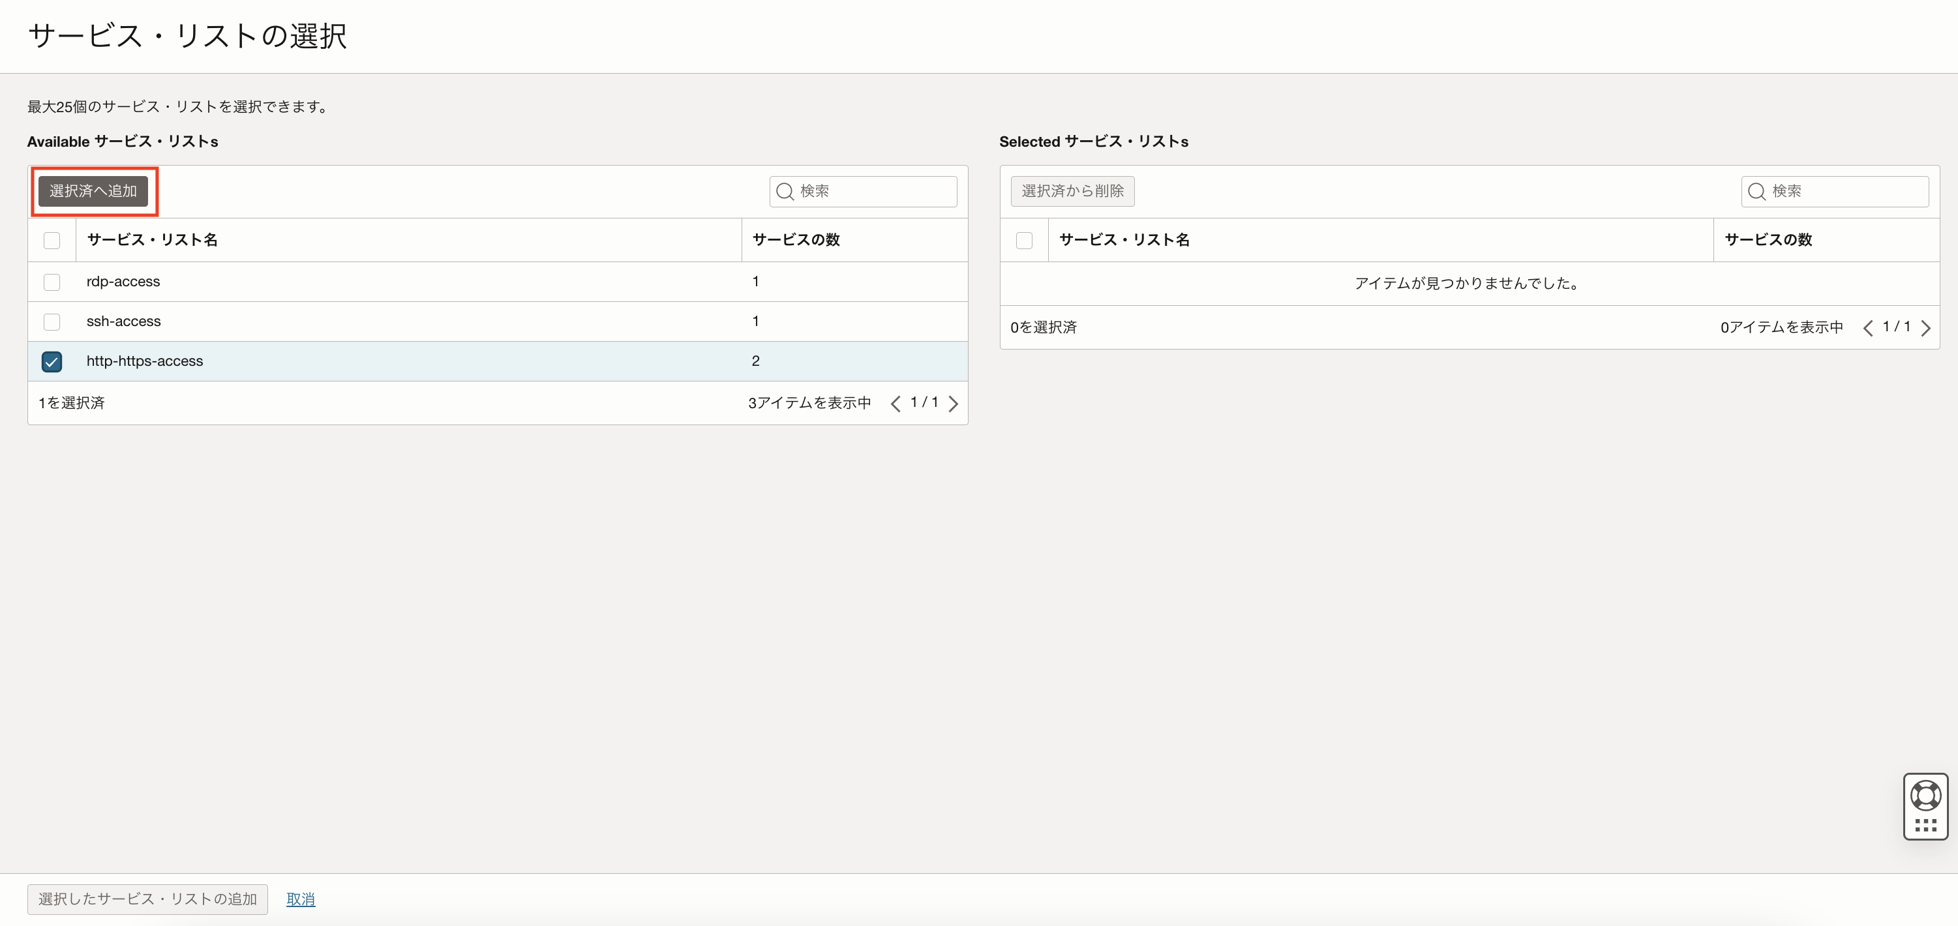1958x926 pixels.
Task: Click search magnifier icon in Available list
Action: pyautogui.click(x=785, y=192)
